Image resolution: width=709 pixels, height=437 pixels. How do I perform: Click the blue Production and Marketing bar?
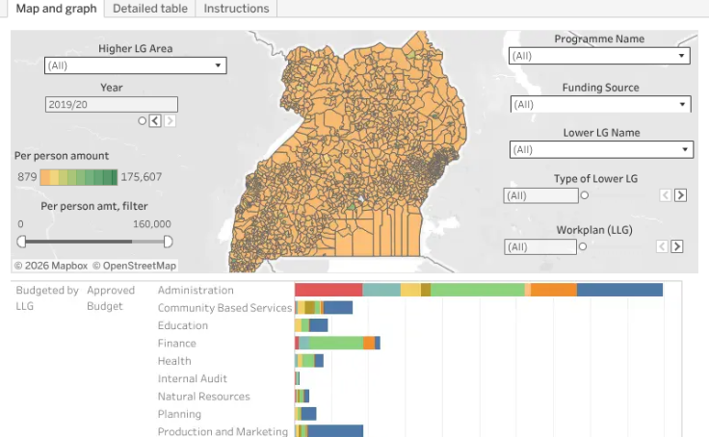point(335,431)
